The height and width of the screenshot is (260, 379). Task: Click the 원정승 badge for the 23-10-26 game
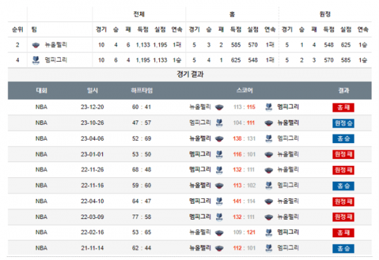[x=343, y=123]
